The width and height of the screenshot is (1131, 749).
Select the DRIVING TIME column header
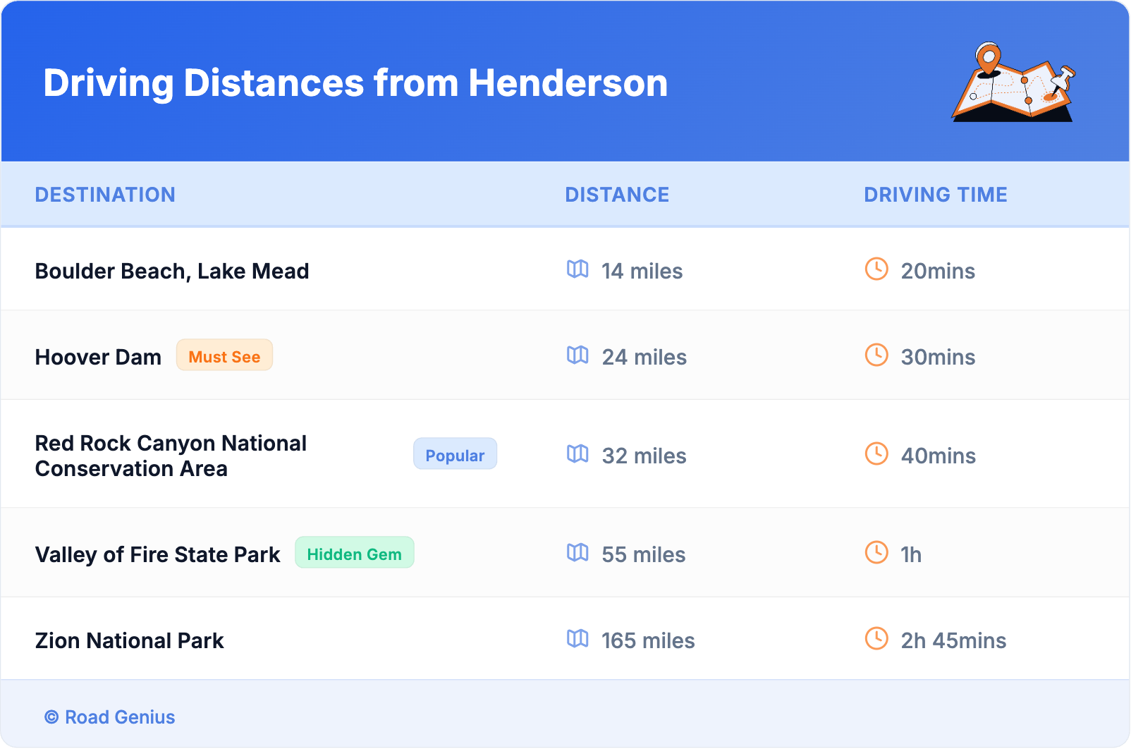coord(936,195)
